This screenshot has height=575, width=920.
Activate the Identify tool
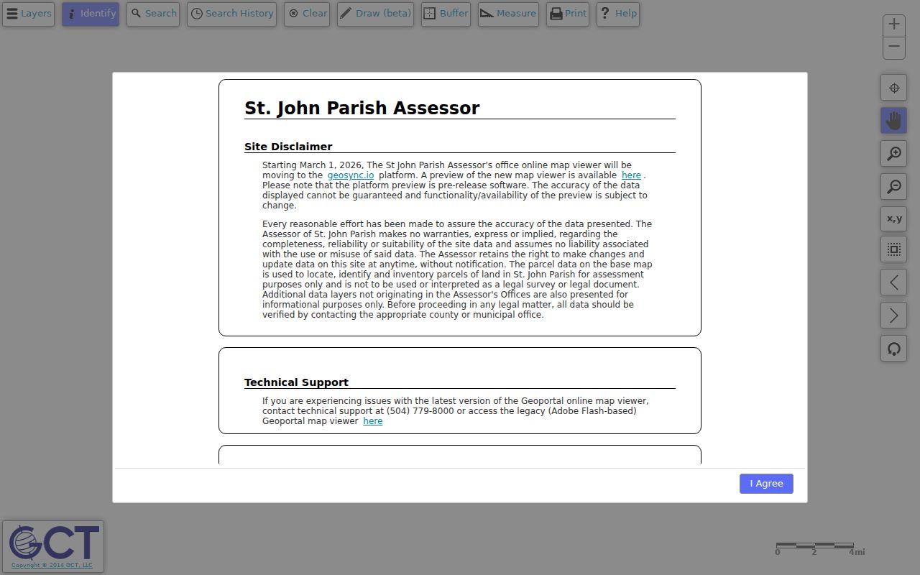coord(91,14)
